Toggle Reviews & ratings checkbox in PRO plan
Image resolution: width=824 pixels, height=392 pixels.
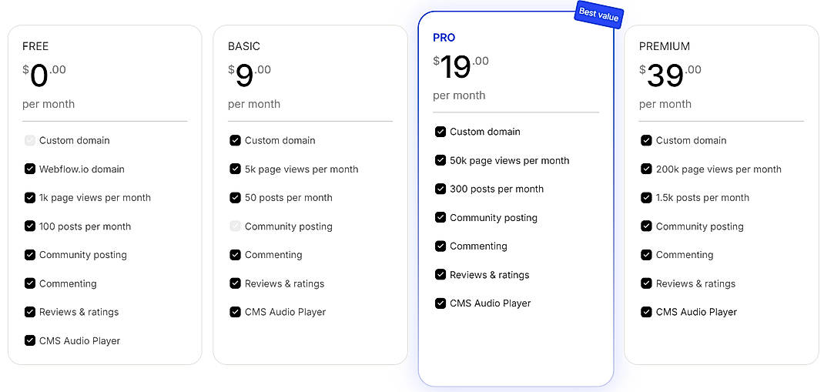coord(440,275)
